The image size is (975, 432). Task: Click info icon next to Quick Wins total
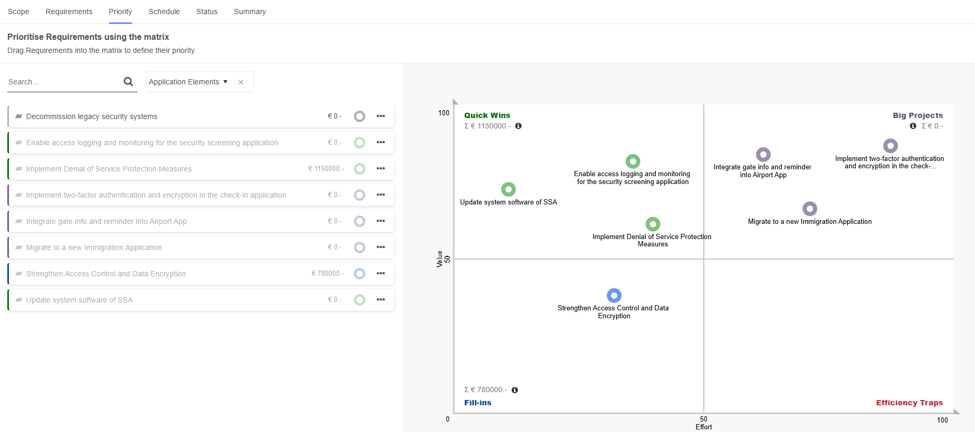click(518, 126)
